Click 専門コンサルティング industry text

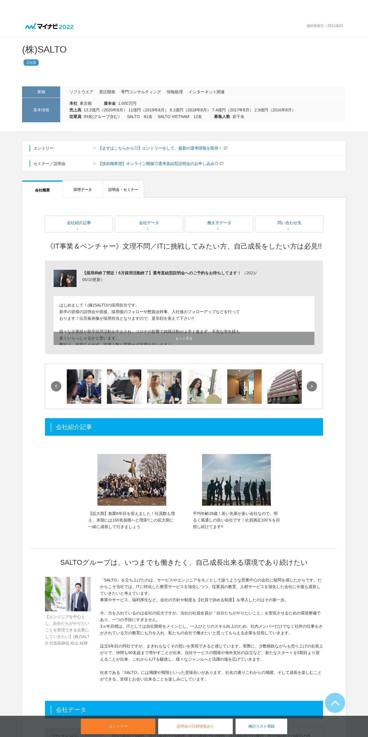(141, 92)
